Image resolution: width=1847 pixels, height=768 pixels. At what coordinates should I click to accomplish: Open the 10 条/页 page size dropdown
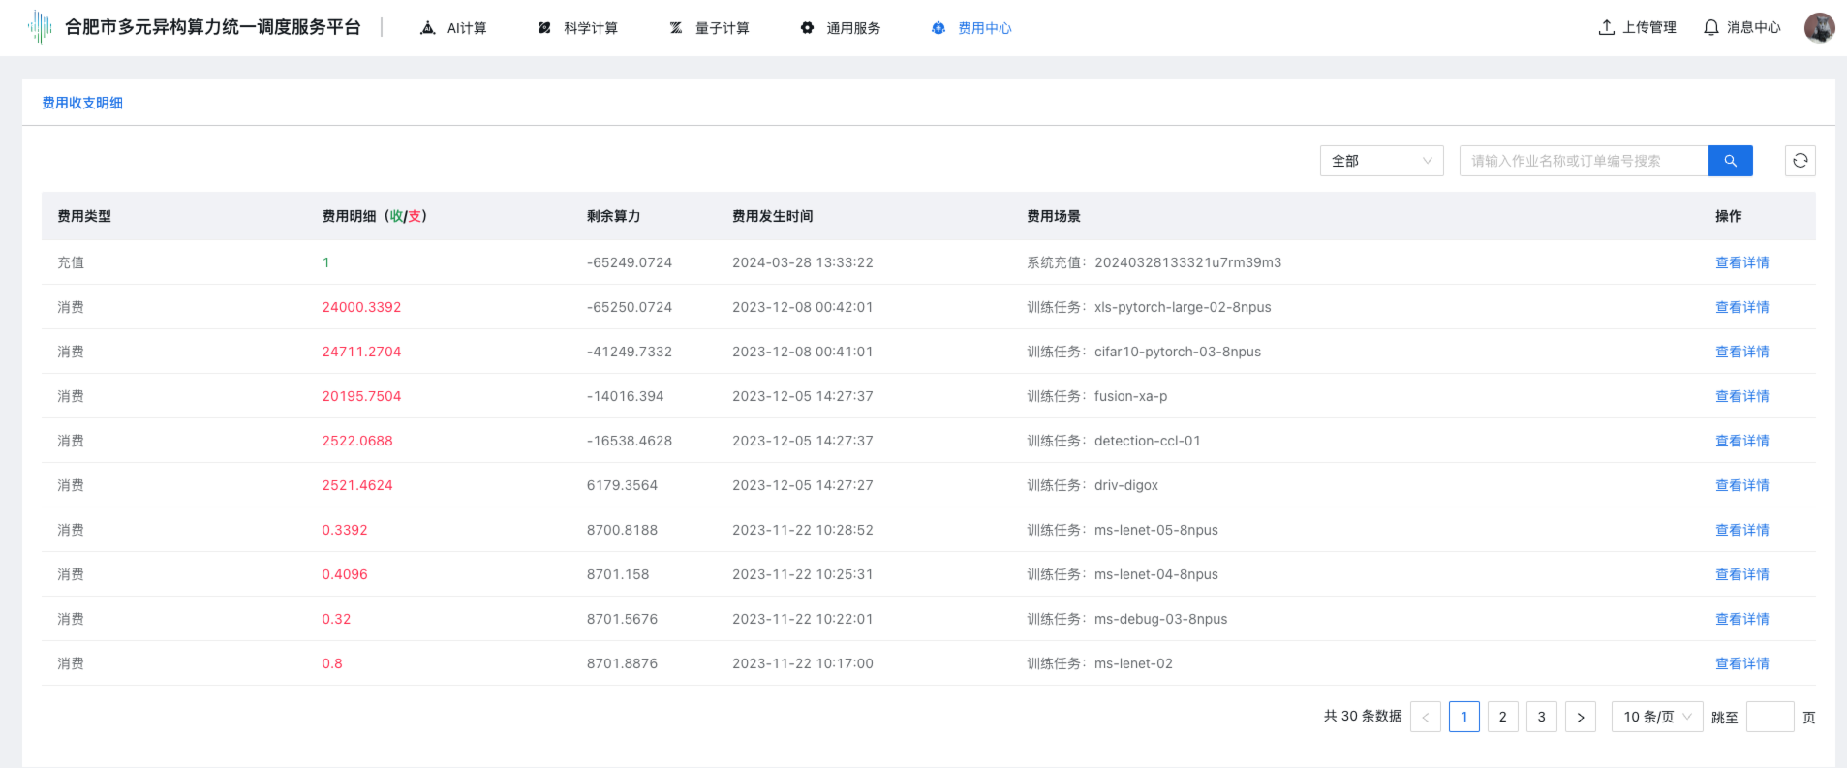click(1656, 717)
